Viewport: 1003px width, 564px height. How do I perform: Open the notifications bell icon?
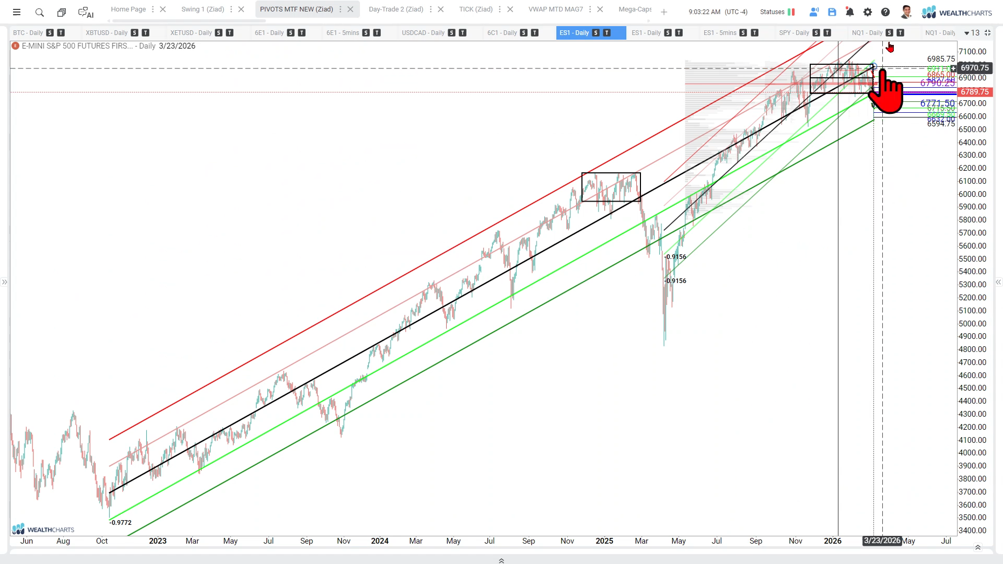(x=850, y=12)
